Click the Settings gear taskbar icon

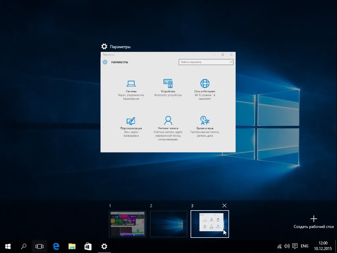104,246
